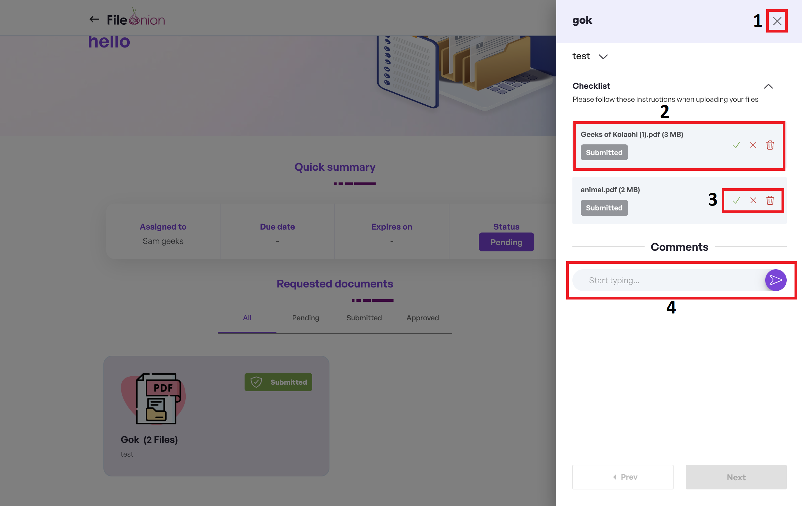The height and width of the screenshot is (506, 802).
Task: Click the FileOnion logo
Action: [x=136, y=19]
